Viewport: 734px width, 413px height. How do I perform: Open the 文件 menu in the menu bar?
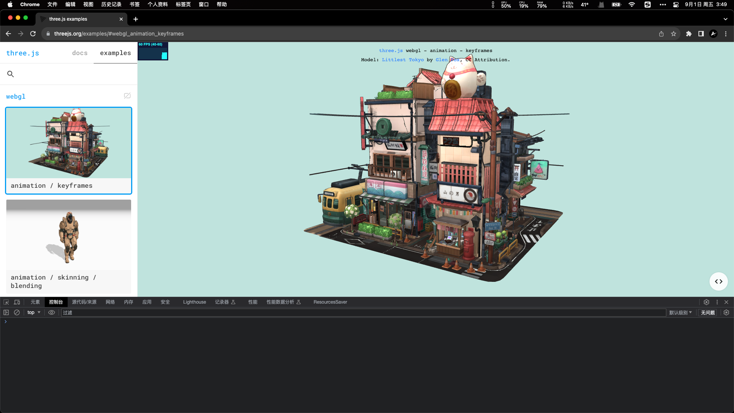(x=52, y=5)
